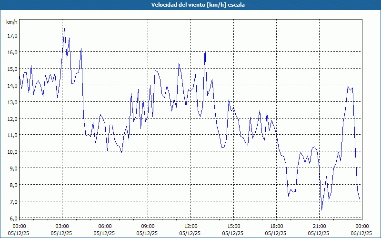Click the 06/12/25 date label

pos(361,233)
